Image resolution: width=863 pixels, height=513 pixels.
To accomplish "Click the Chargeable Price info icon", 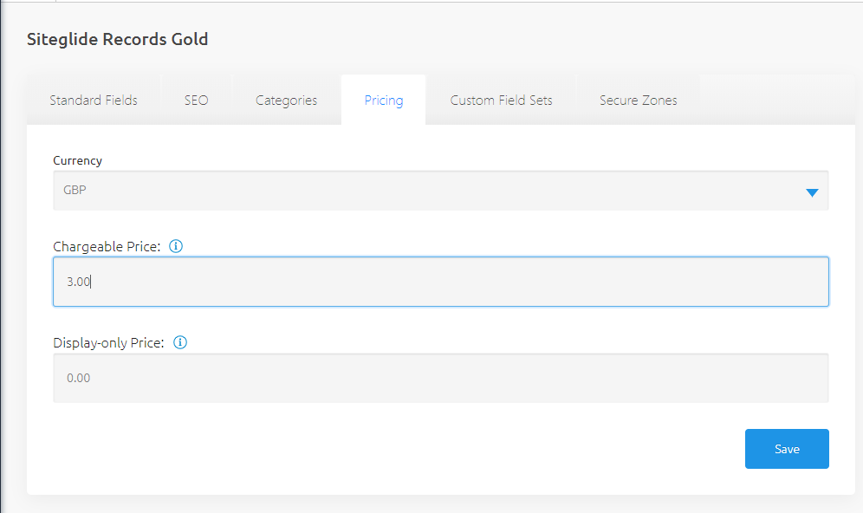I will [176, 246].
